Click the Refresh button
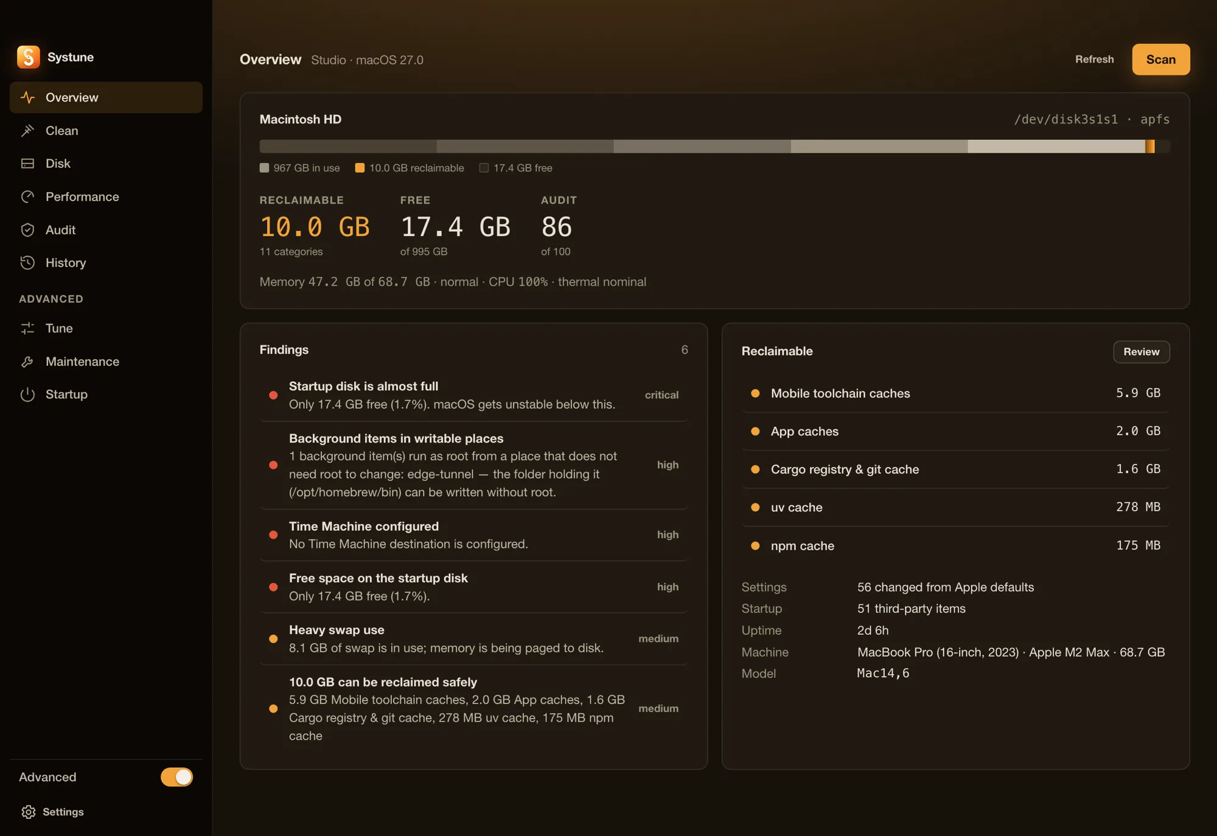Image resolution: width=1217 pixels, height=836 pixels. 1094,60
